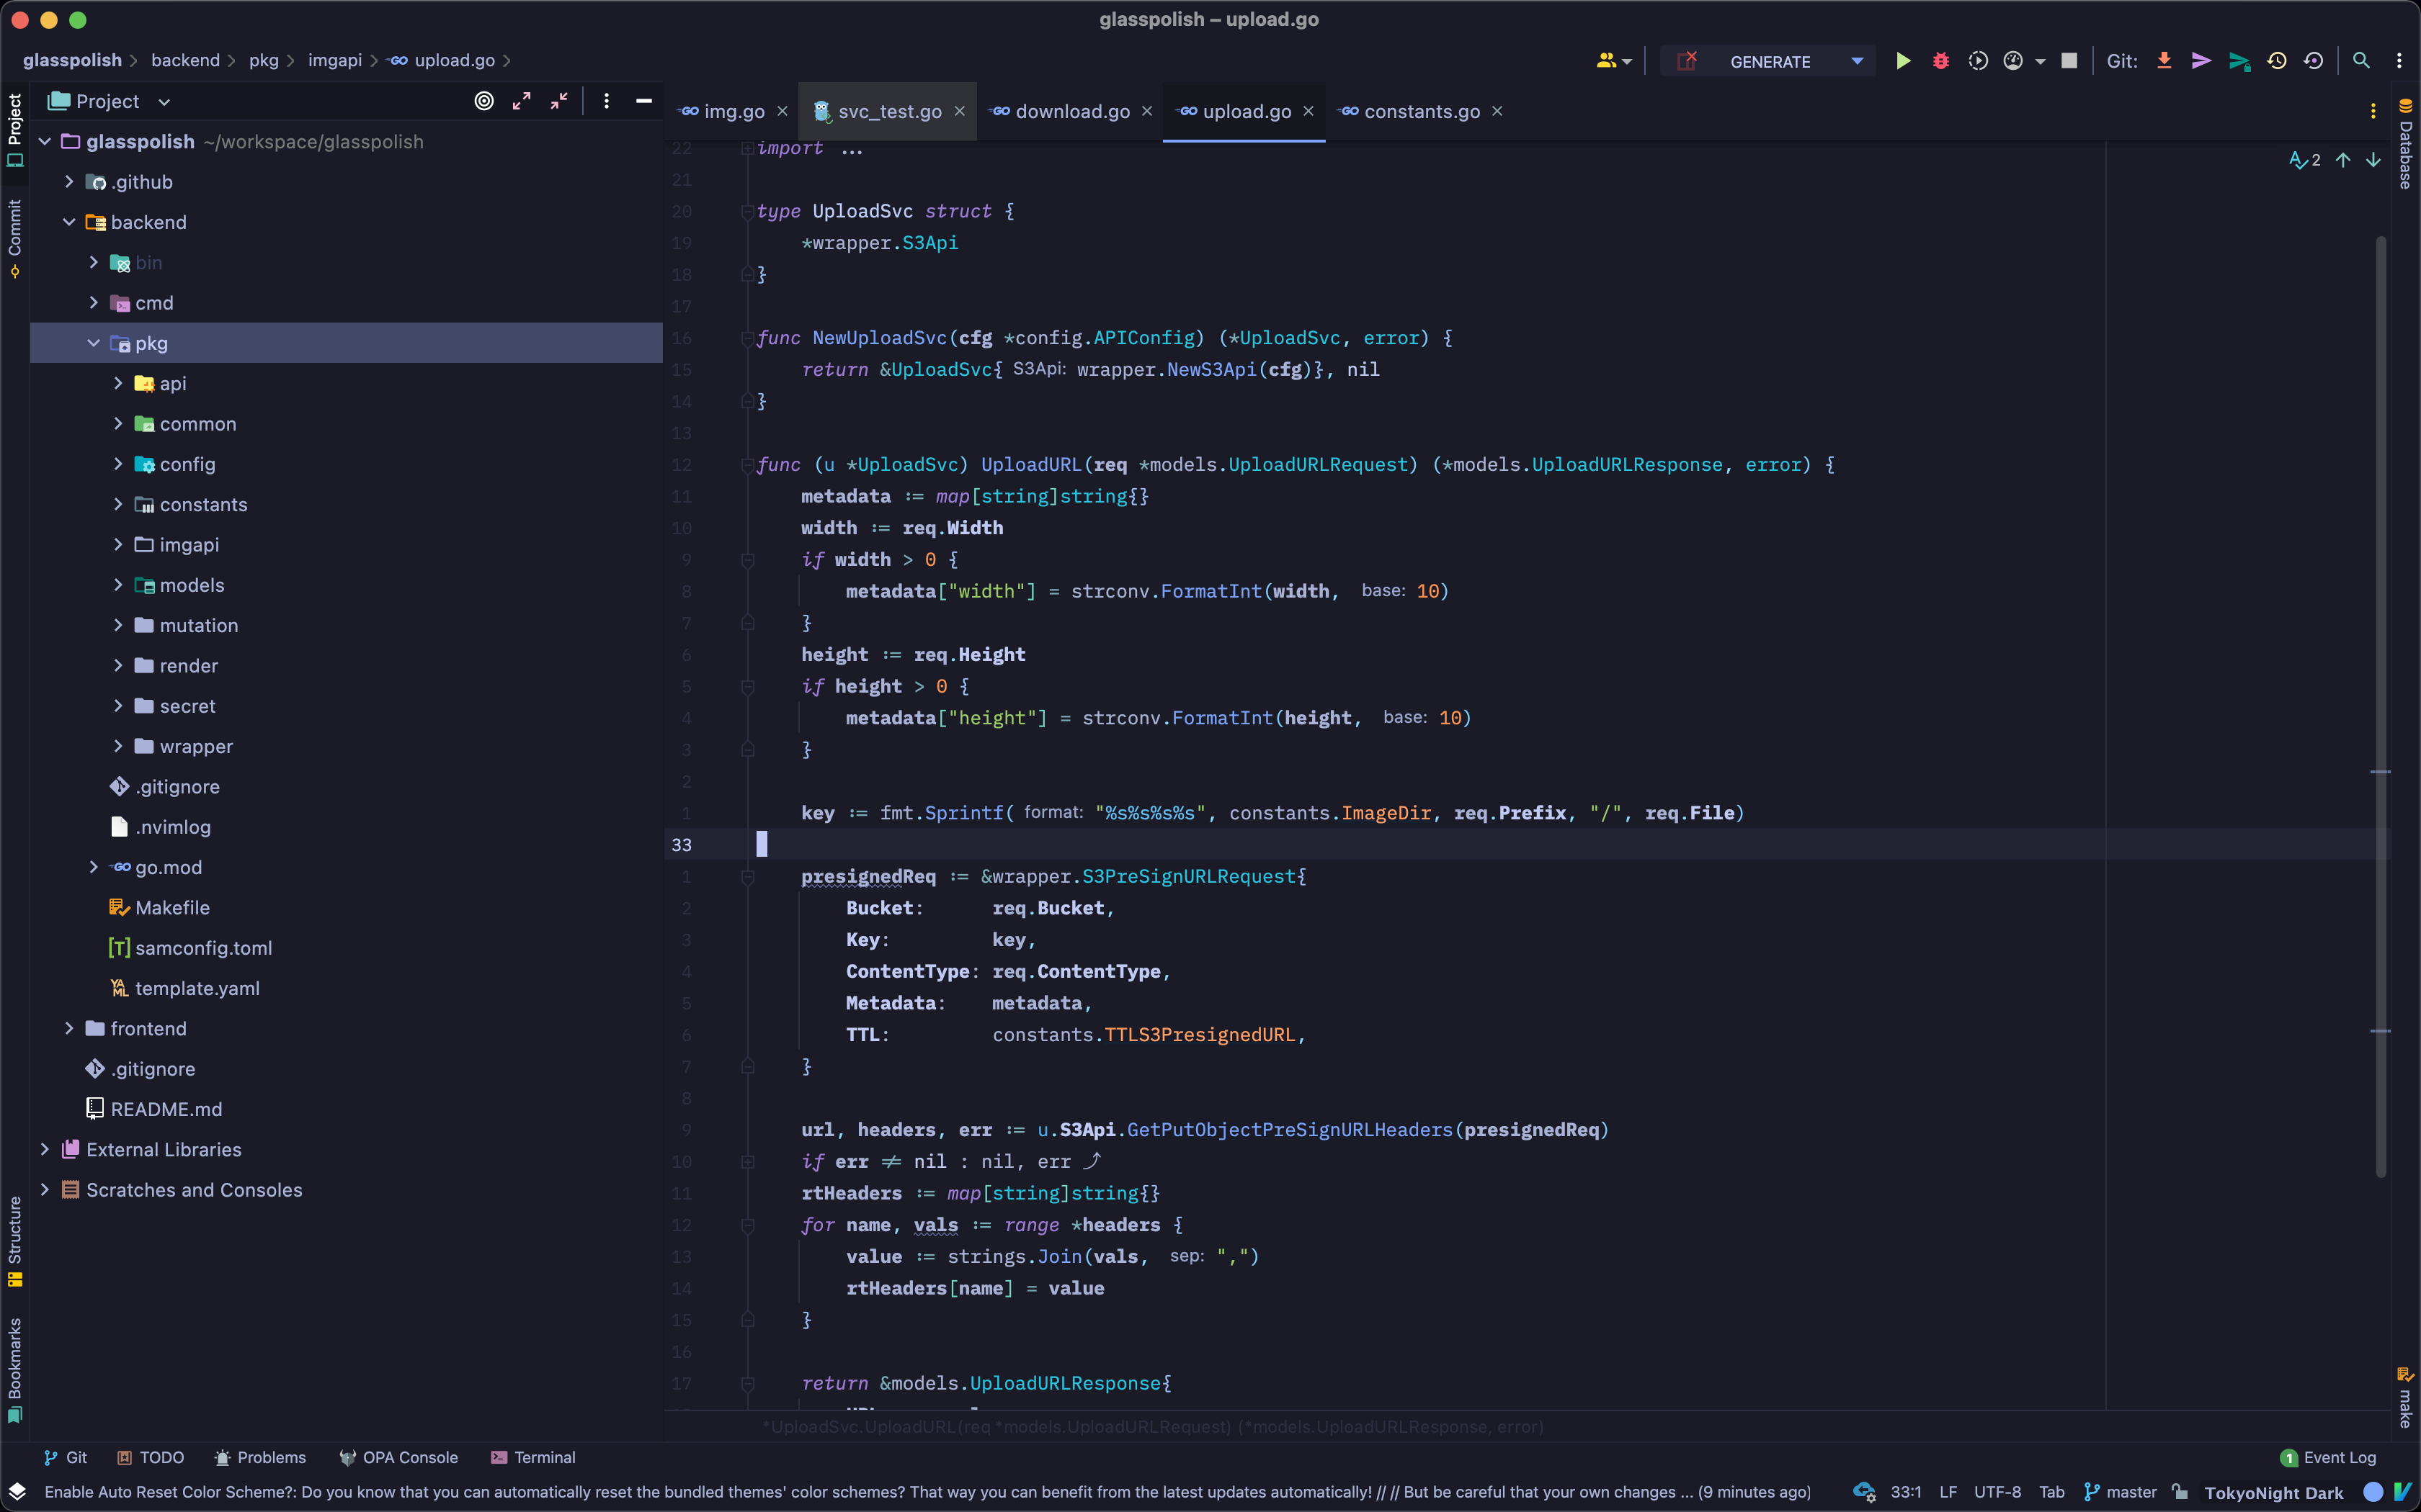Click the Search Everywhere magnifier icon

point(2361,61)
